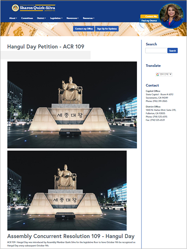Click the Contact my Office button

click(84, 29)
